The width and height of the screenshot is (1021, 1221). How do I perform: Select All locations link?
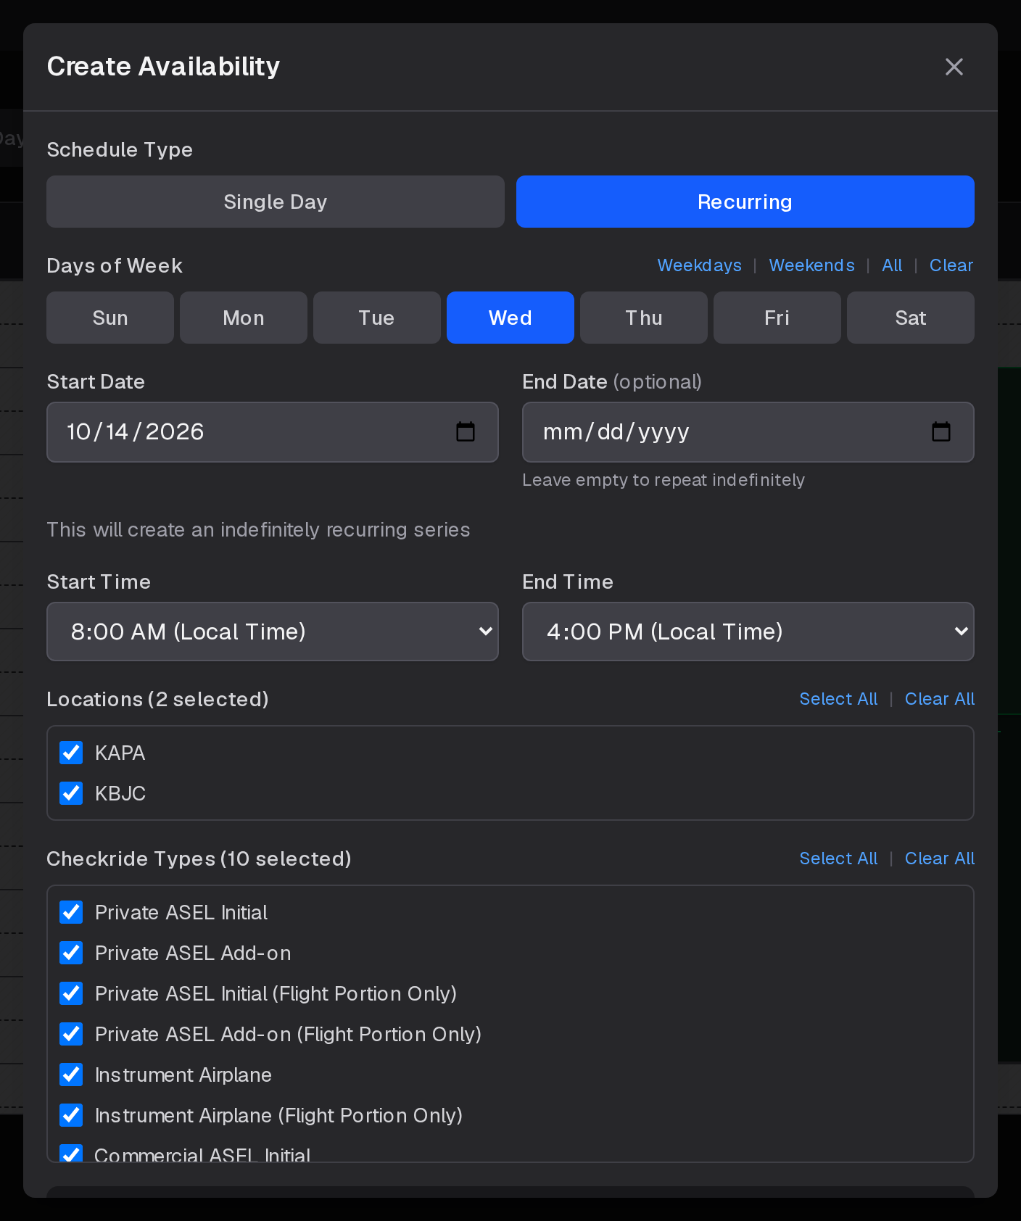(x=838, y=699)
